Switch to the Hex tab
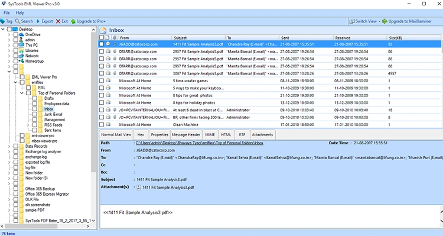Viewport: 443px width, 236px height. [x=141, y=135]
